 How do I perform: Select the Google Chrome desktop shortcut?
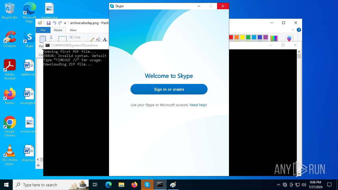pyautogui.click(x=10, y=127)
